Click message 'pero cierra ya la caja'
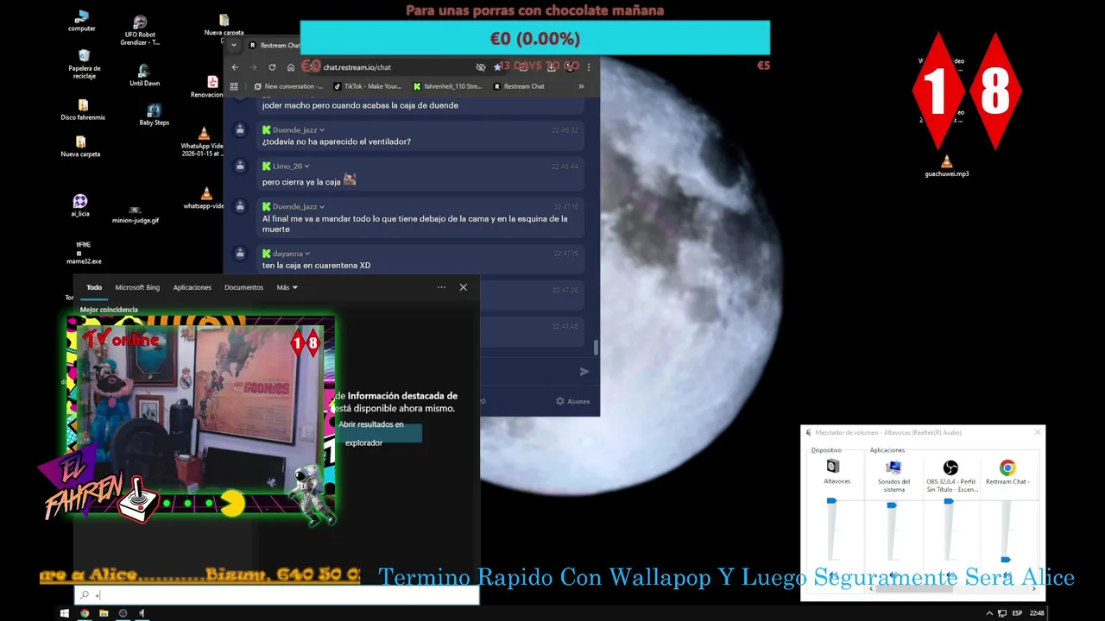 301,182
